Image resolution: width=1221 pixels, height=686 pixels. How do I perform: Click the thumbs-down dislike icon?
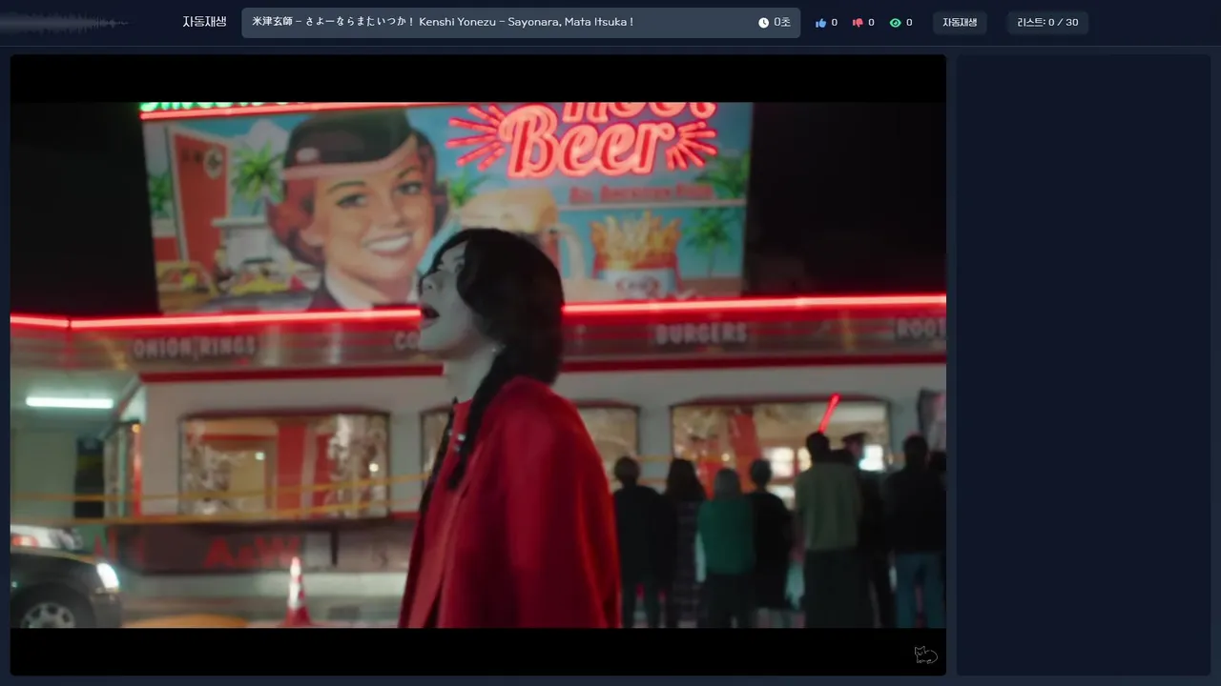(858, 23)
